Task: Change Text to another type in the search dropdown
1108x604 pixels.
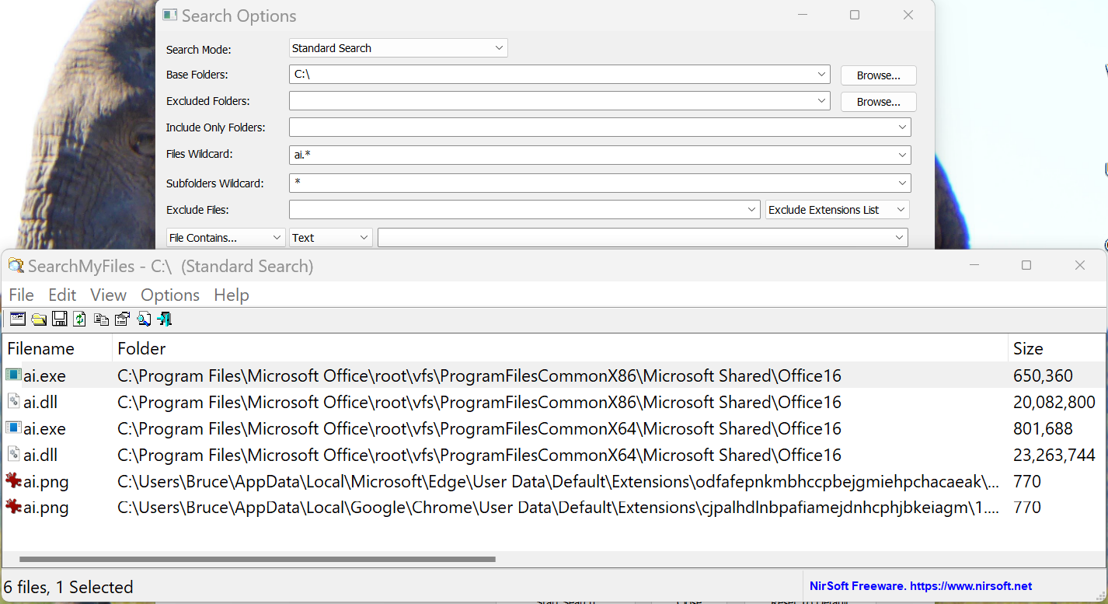Action: [x=364, y=237]
